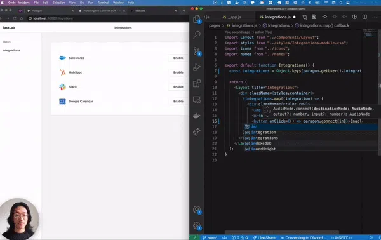Open the Search view in activity bar
This screenshot has height=240, width=381.
coord(197,35)
